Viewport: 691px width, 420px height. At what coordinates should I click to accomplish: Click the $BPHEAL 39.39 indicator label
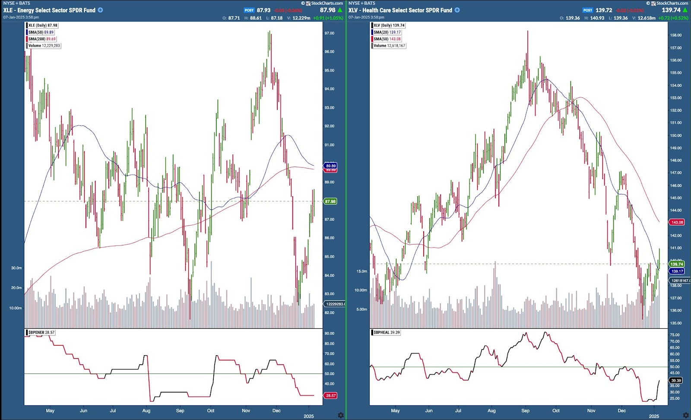coord(386,333)
